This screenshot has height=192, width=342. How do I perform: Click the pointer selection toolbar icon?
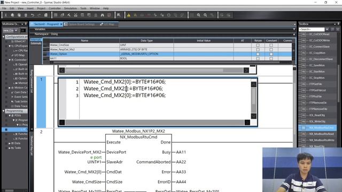point(119,15)
